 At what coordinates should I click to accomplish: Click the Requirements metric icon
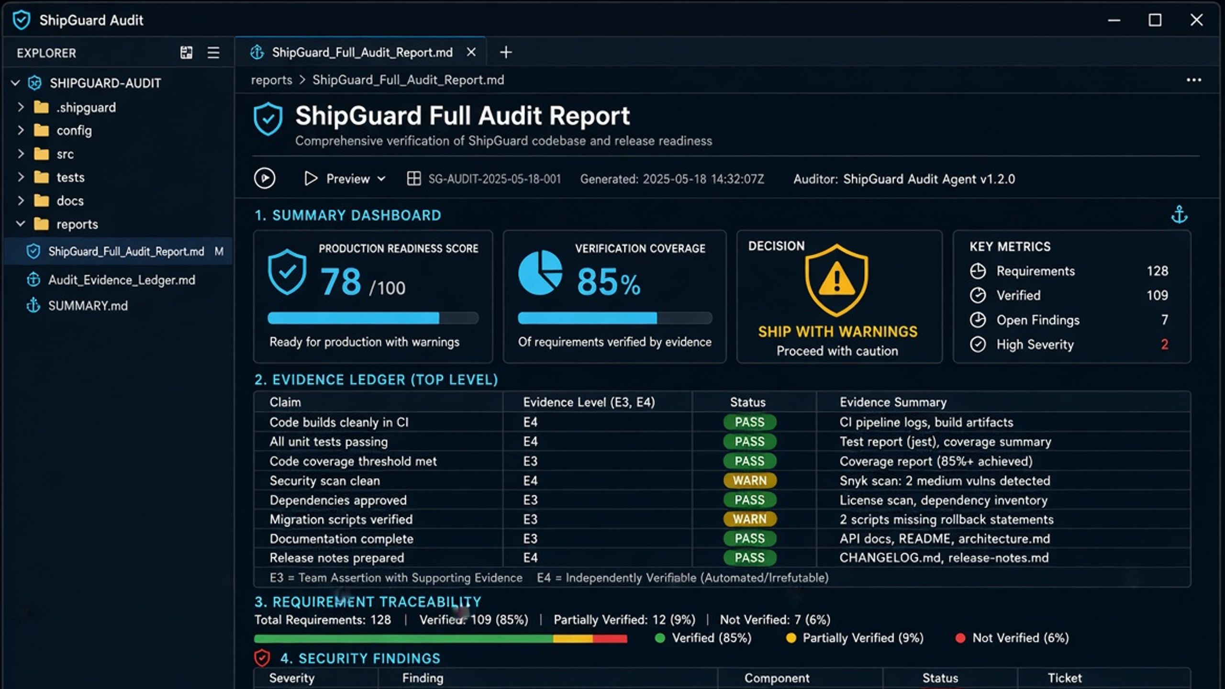click(978, 271)
